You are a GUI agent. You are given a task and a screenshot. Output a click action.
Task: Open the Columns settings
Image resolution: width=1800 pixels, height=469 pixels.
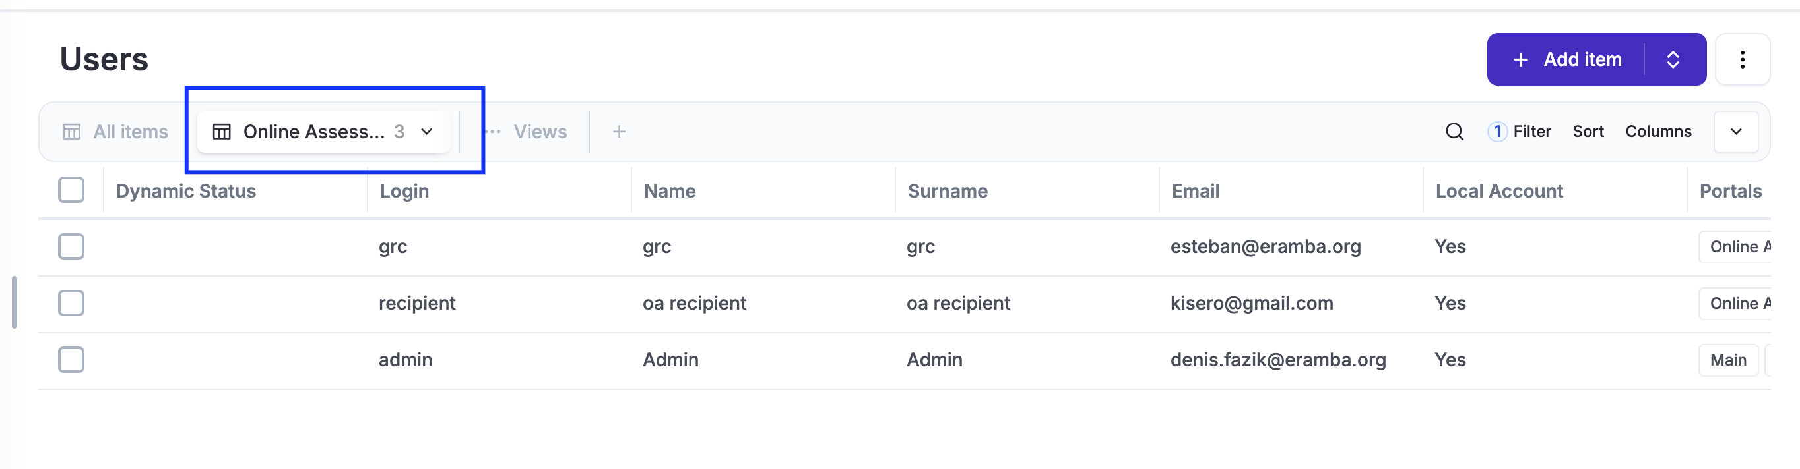1657,131
